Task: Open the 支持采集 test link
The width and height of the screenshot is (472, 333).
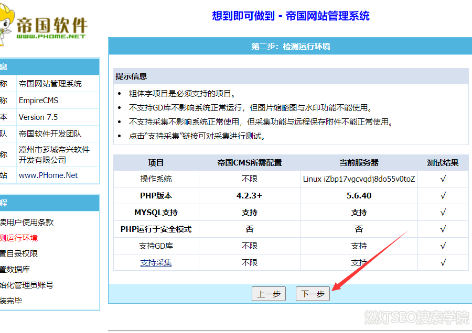Action: point(156,263)
